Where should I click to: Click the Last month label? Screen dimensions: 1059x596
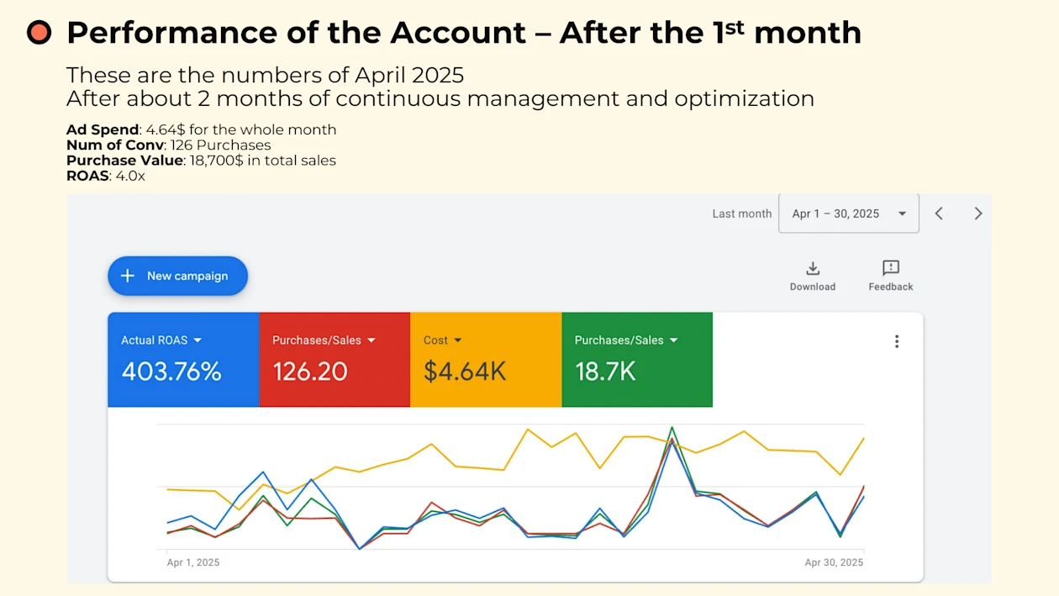pyautogui.click(x=741, y=214)
